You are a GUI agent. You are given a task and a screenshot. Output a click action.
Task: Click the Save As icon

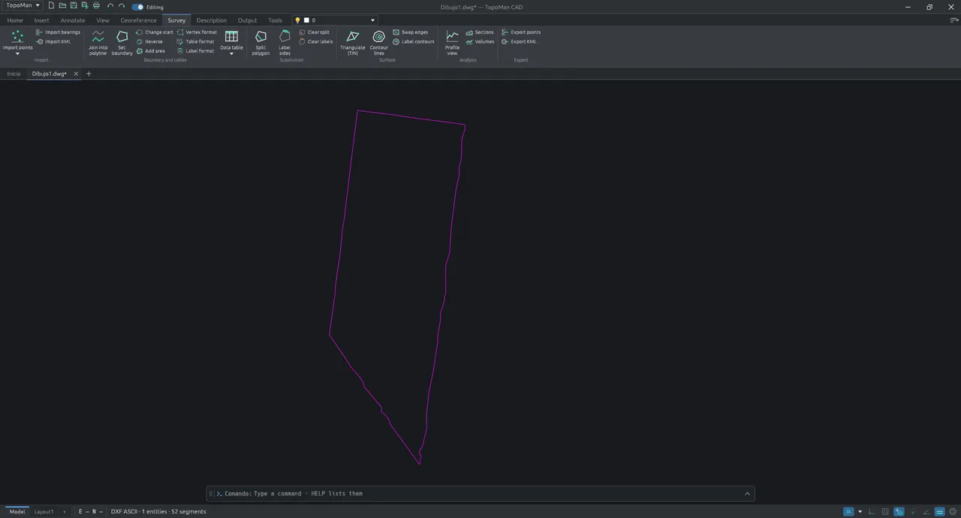click(x=85, y=6)
